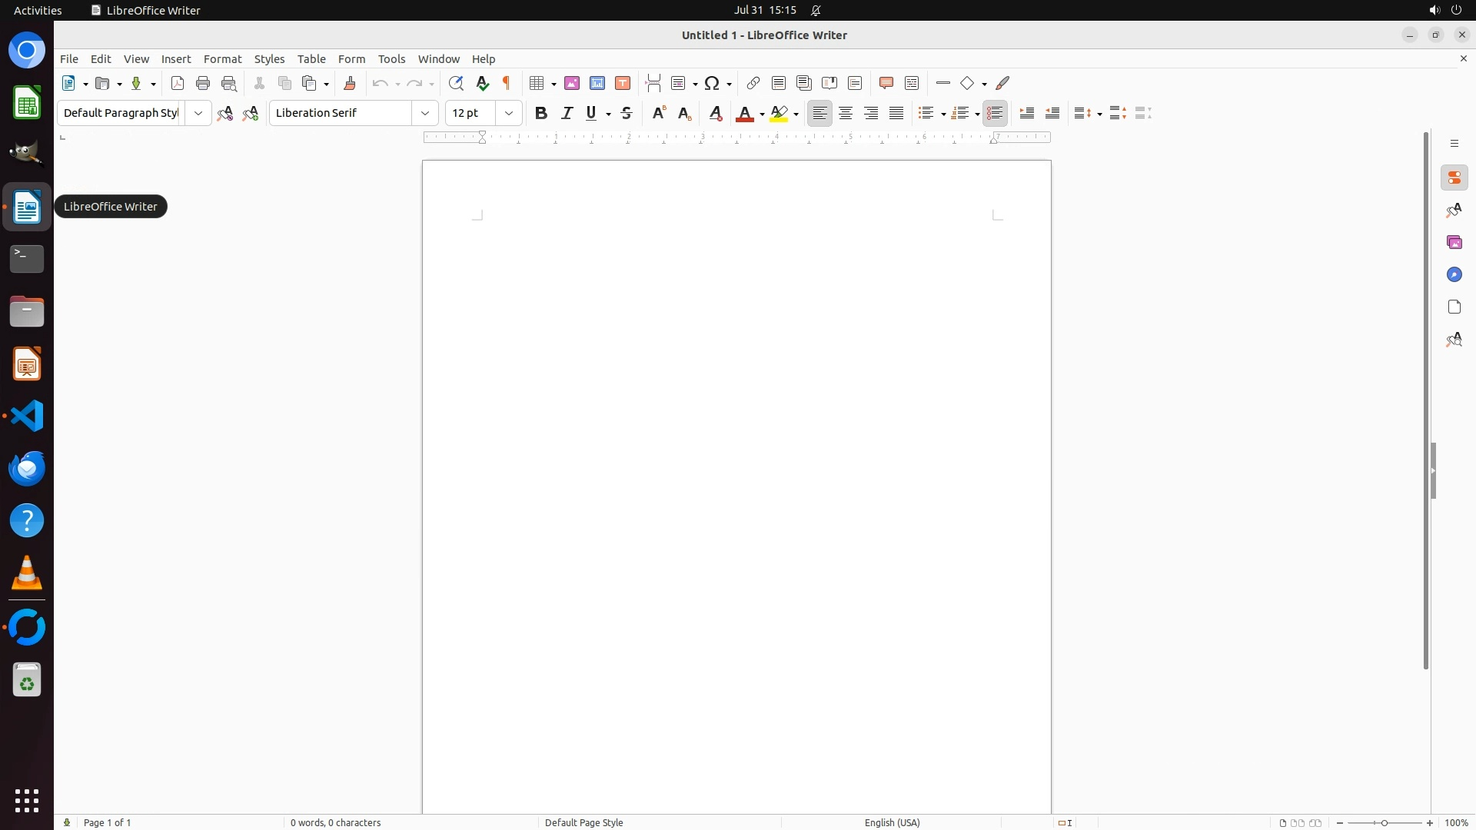Click the Clone Formatting paintbrush icon

coord(350,83)
